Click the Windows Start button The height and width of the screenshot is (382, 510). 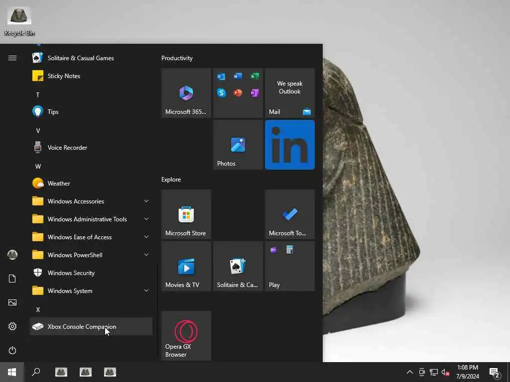click(12, 372)
